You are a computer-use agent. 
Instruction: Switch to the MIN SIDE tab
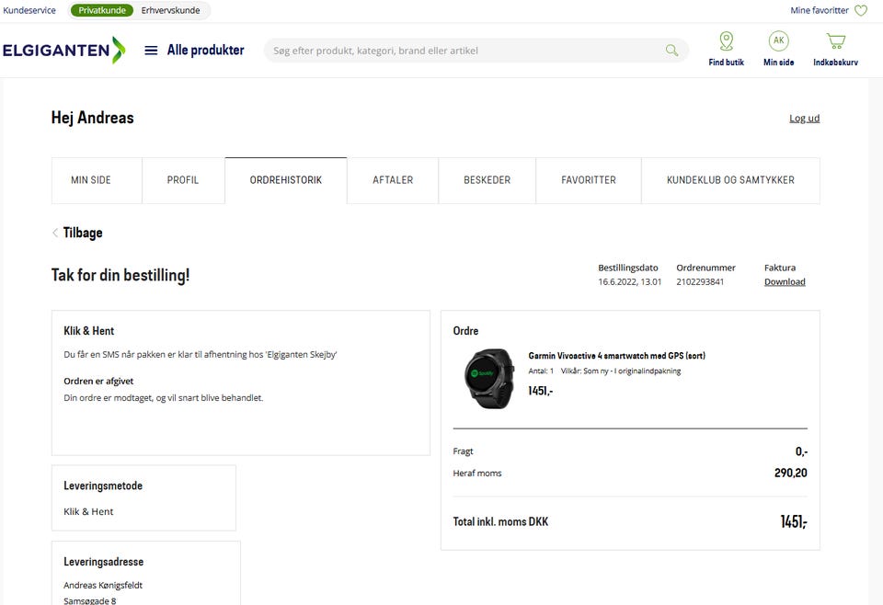coord(97,180)
